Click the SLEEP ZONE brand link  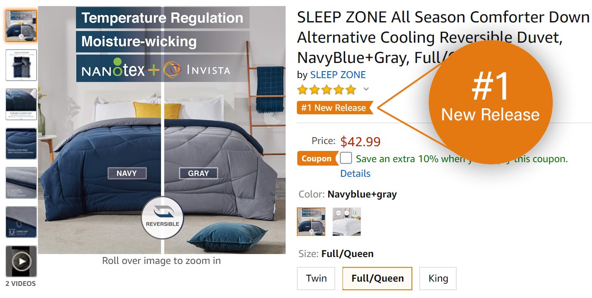coord(337,74)
